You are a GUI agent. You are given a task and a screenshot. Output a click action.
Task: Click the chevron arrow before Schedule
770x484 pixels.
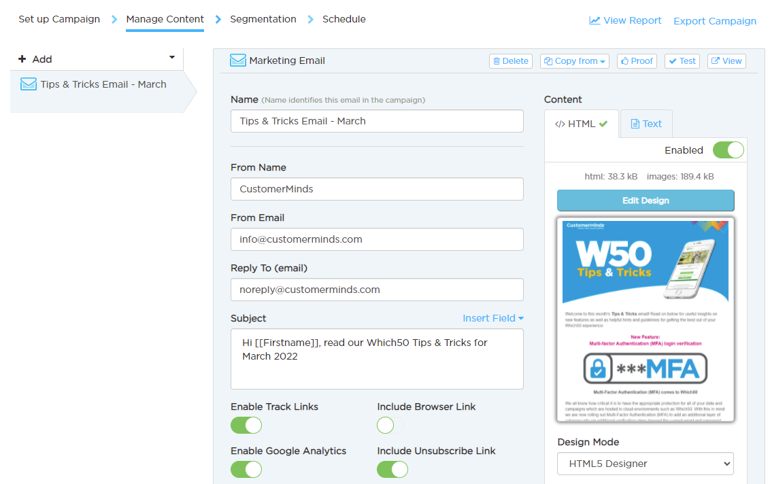pyautogui.click(x=310, y=19)
